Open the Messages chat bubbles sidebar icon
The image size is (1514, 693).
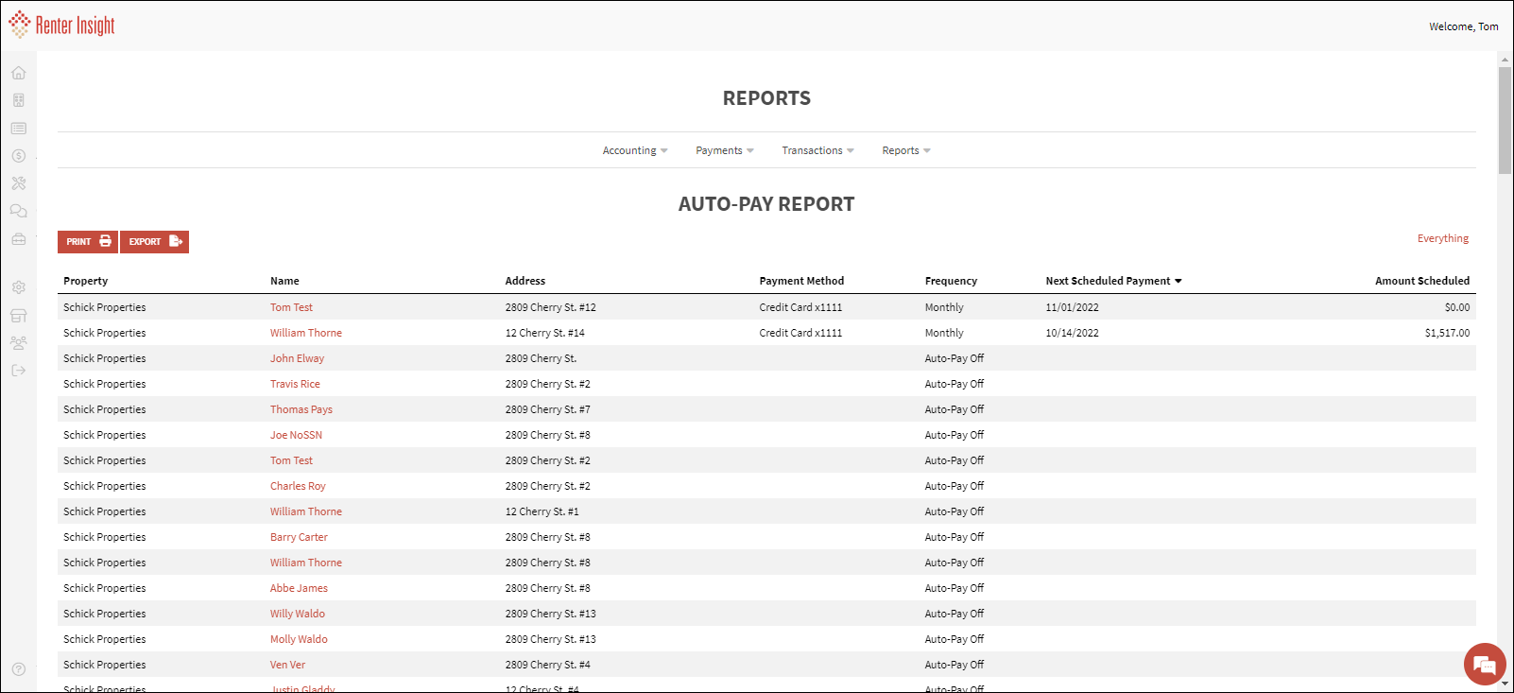click(x=18, y=211)
